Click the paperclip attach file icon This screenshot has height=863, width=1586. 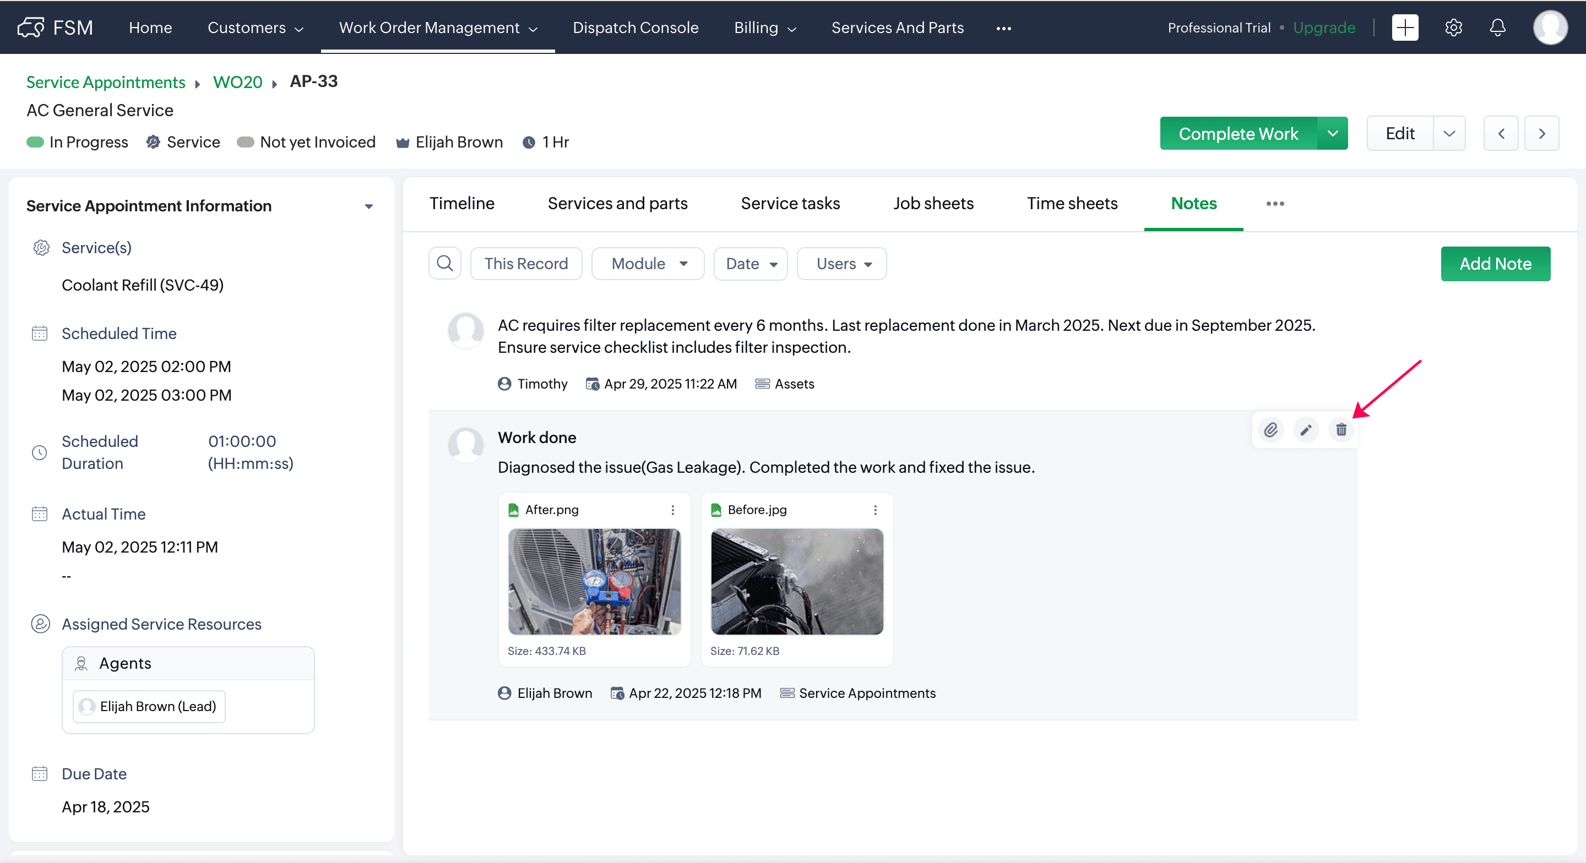1271,430
